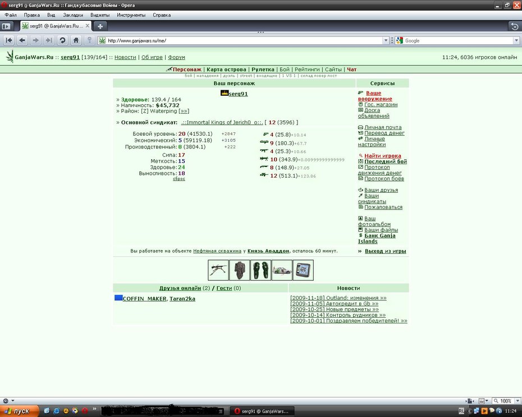
Task: Click the car equipment thumbnail
Action: tap(282, 270)
